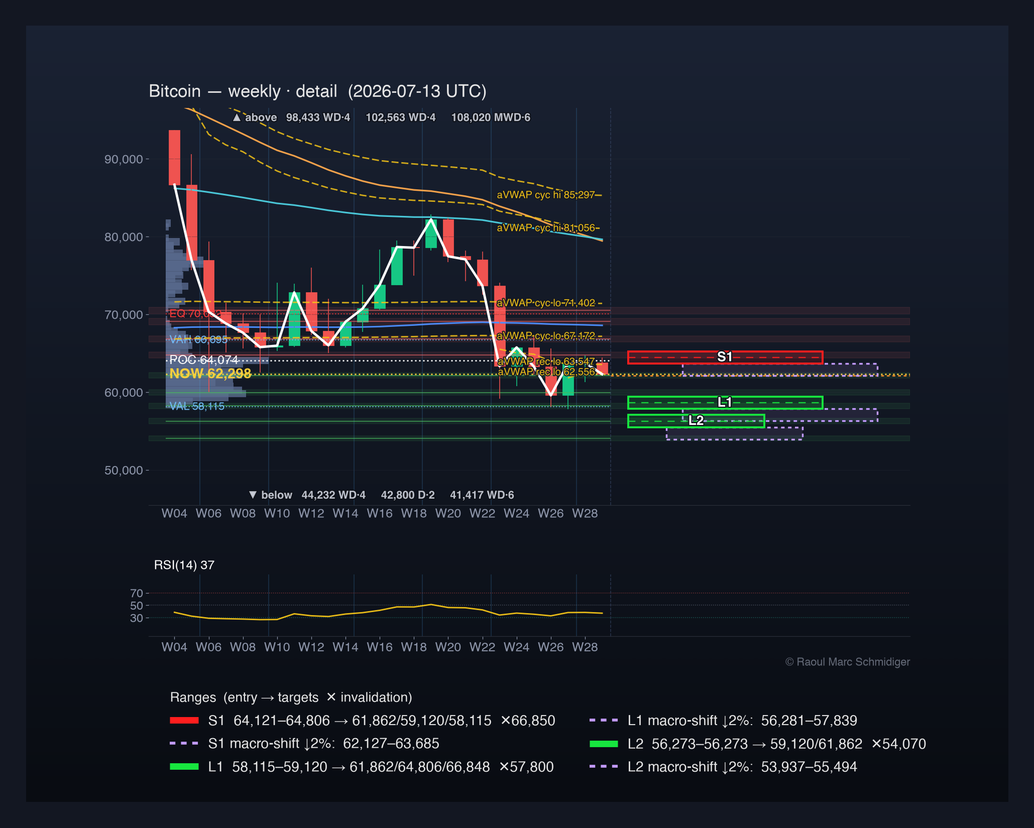Click the W04 label on the price chart axis
The image size is (1034, 828).
click(174, 513)
